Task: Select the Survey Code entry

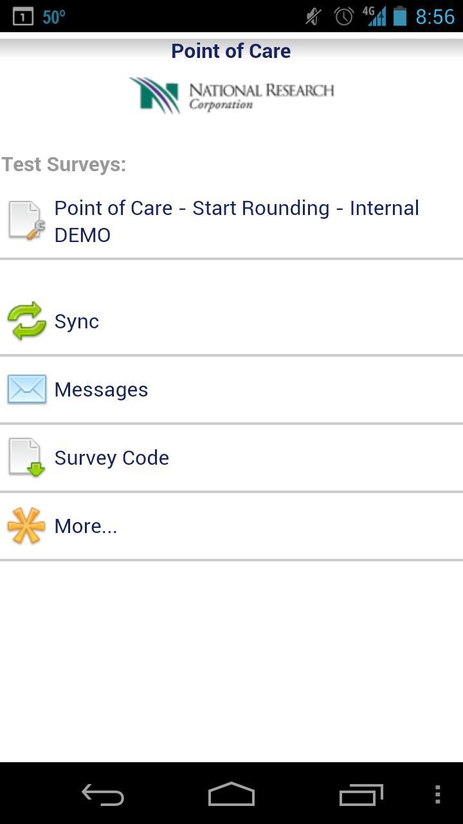Action: pos(111,457)
